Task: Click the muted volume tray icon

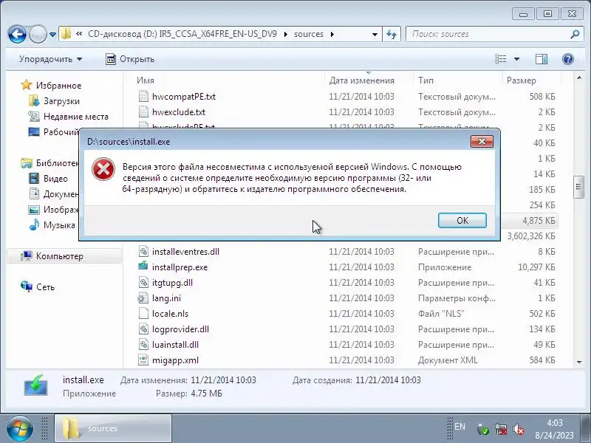Action: (x=519, y=429)
